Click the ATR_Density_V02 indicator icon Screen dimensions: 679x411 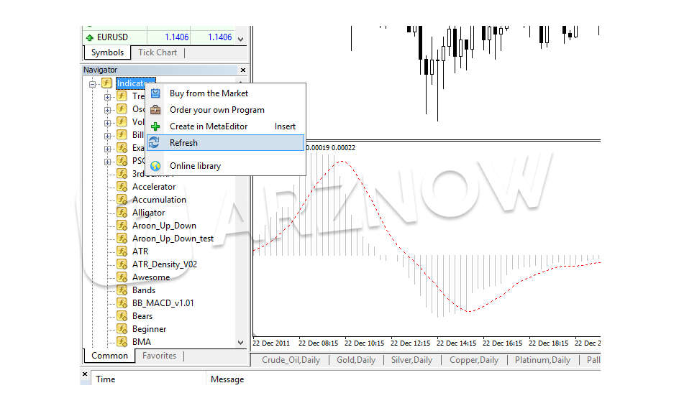tap(122, 264)
